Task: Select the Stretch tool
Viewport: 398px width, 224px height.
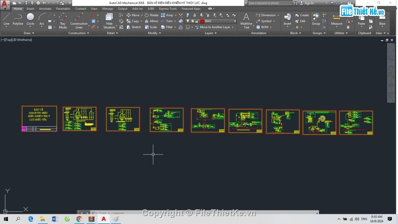Action: coord(134,27)
